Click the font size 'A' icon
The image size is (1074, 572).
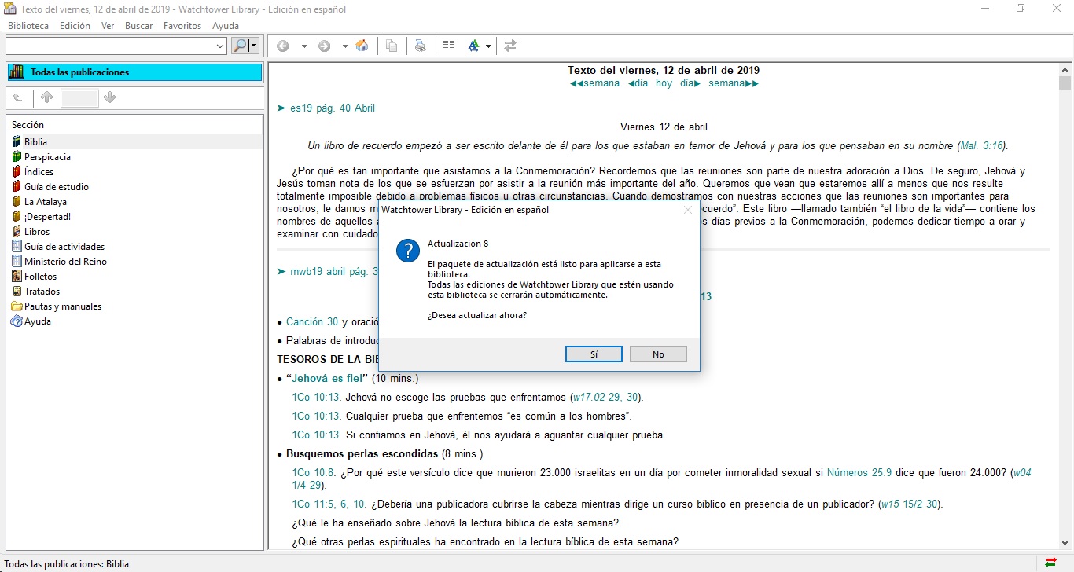[x=473, y=46]
